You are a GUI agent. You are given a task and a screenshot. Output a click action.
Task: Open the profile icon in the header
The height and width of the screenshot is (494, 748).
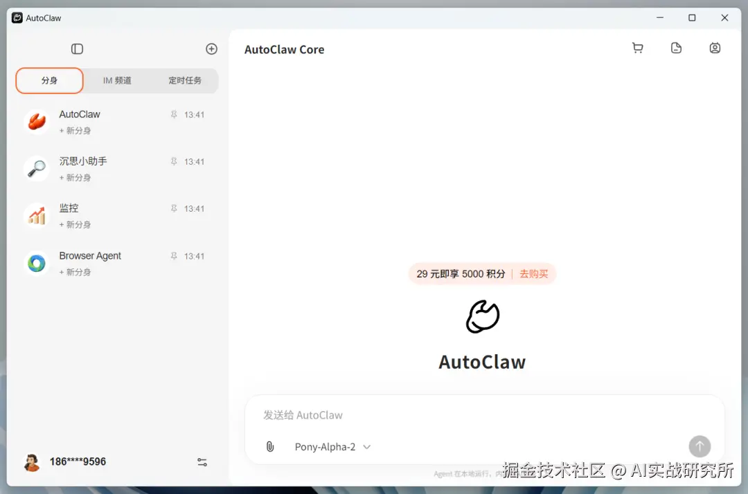(715, 48)
